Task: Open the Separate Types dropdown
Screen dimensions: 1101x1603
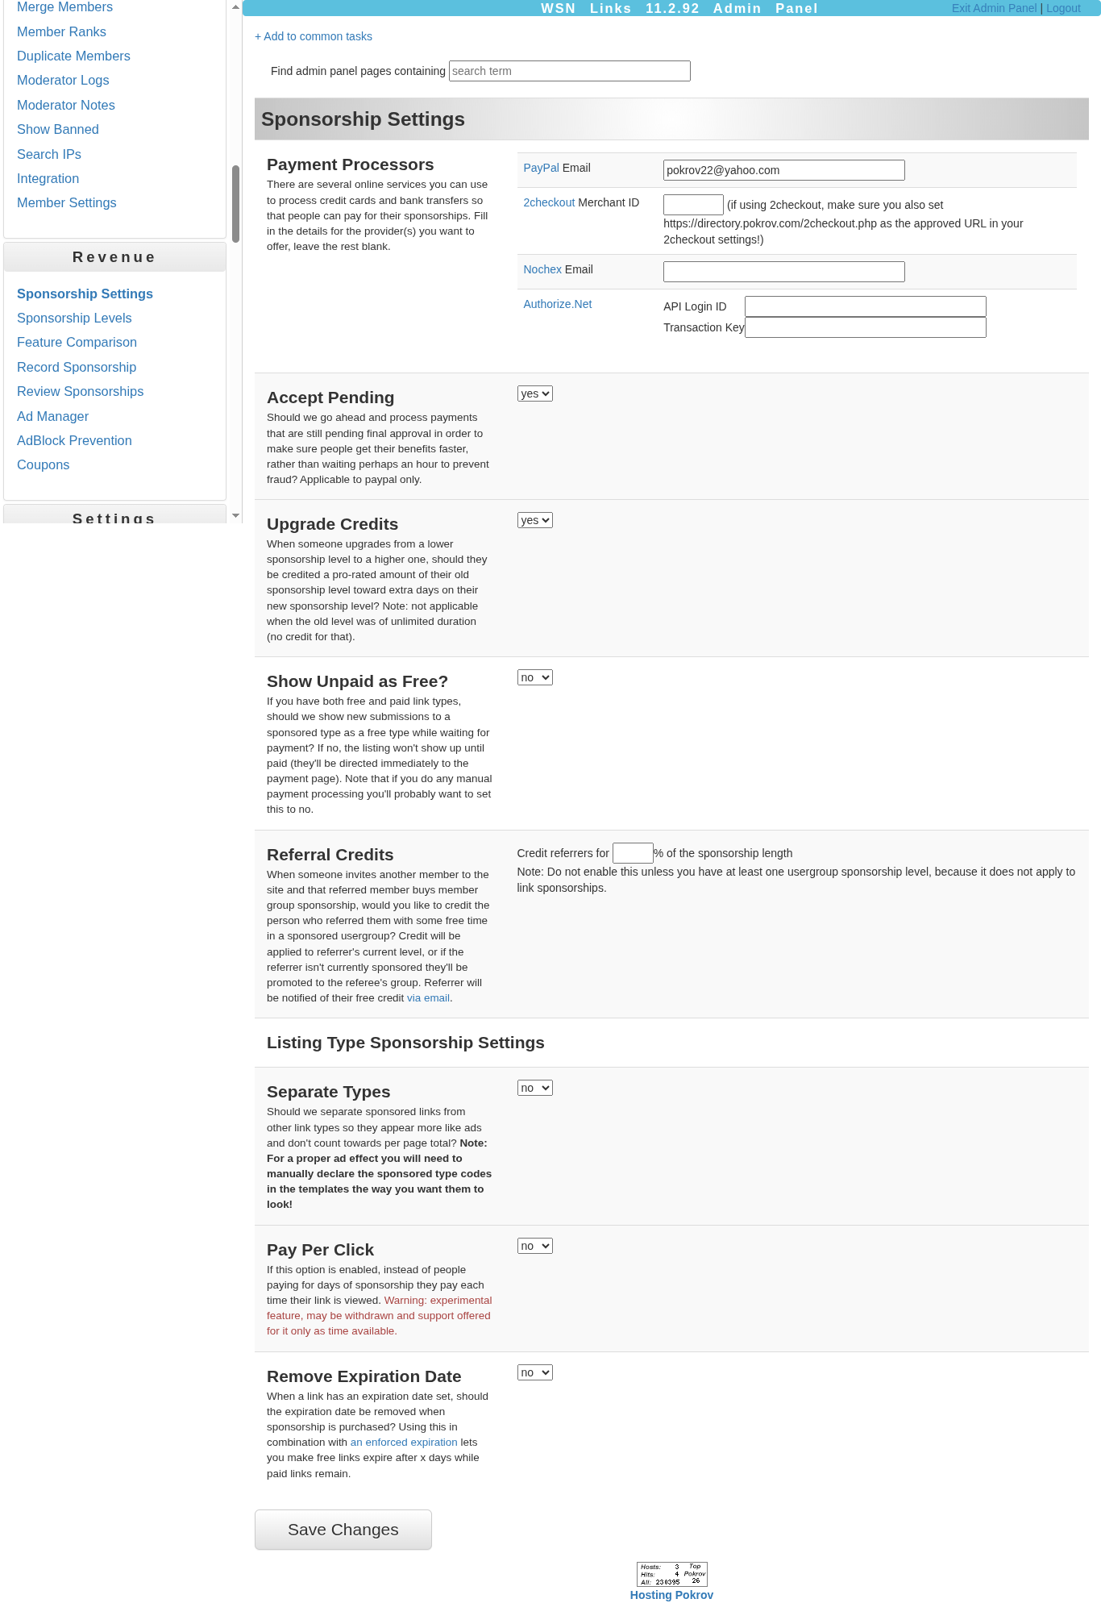Action: [534, 1088]
